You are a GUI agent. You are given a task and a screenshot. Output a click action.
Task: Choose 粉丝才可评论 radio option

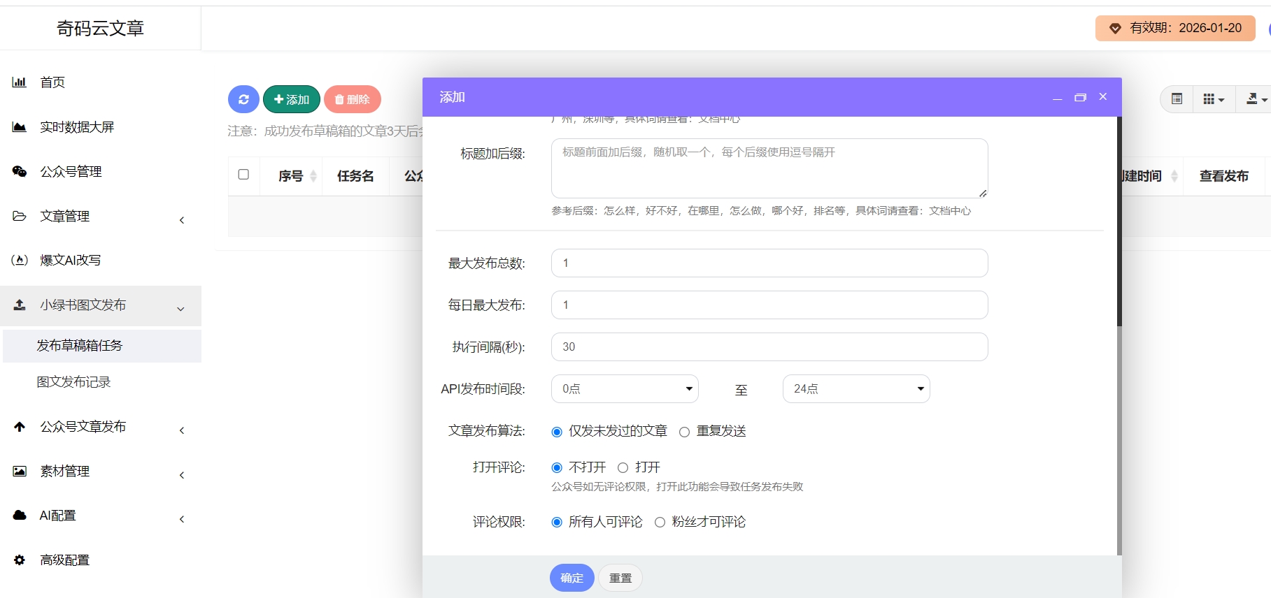tap(660, 522)
